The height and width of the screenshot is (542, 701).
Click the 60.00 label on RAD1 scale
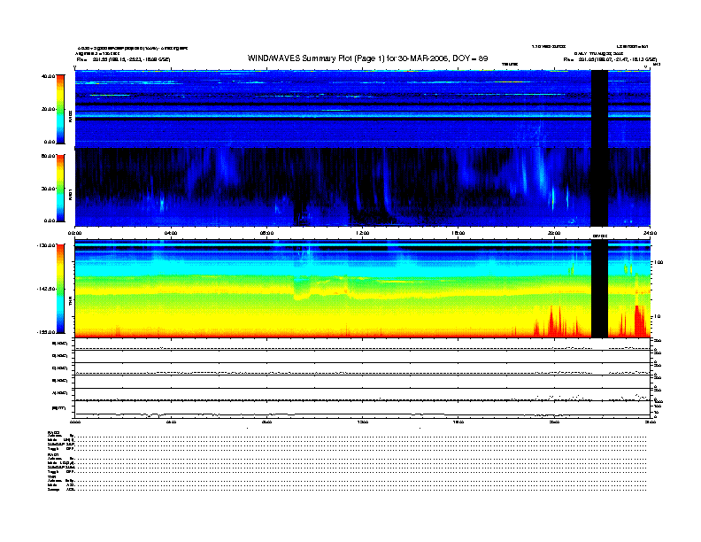tap(49, 156)
